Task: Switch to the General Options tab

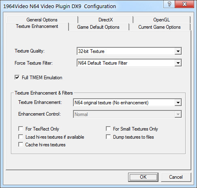Action: coord(42,20)
